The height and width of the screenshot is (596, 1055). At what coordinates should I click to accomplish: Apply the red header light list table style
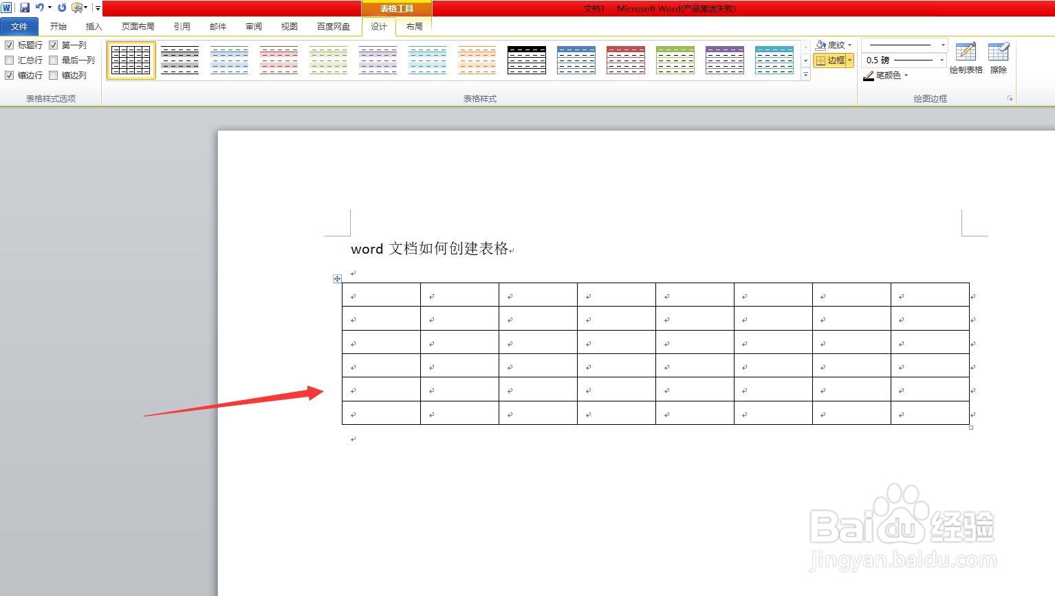(626, 60)
